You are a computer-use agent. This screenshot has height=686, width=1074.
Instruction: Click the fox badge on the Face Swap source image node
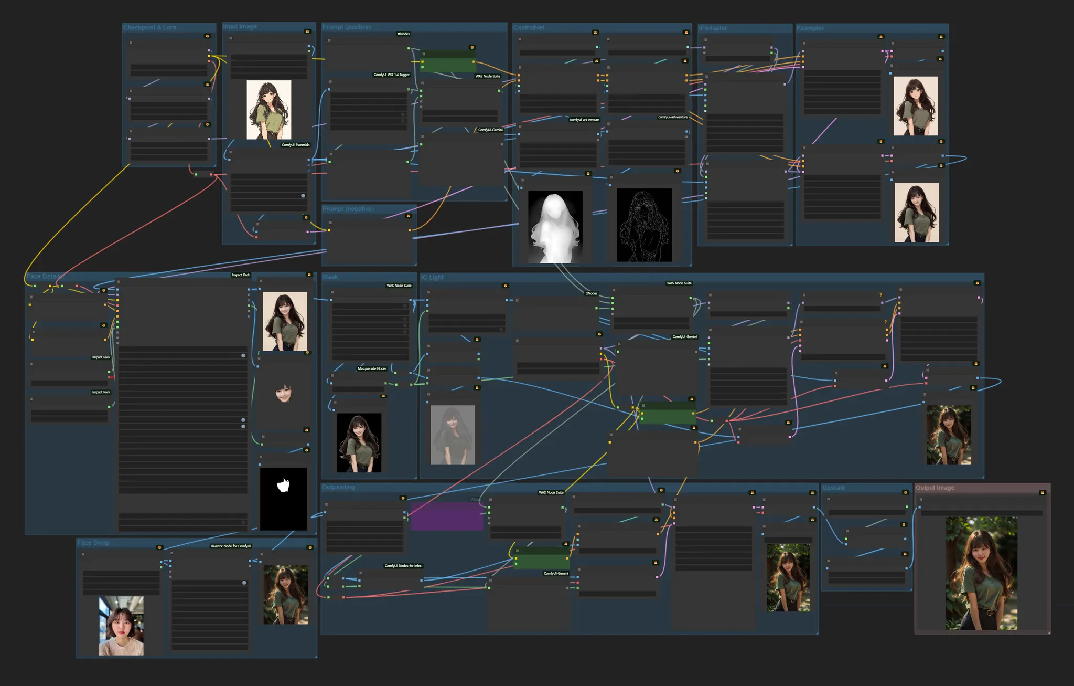[x=159, y=547]
